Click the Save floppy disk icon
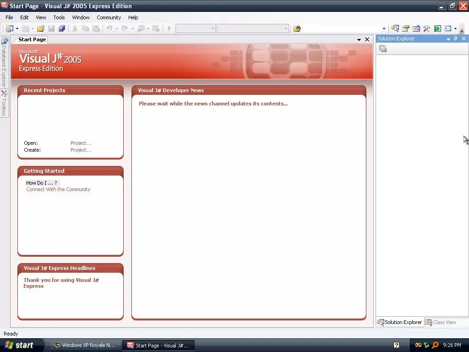The height and width of the screenshot is (352, 469). [51, 28]
